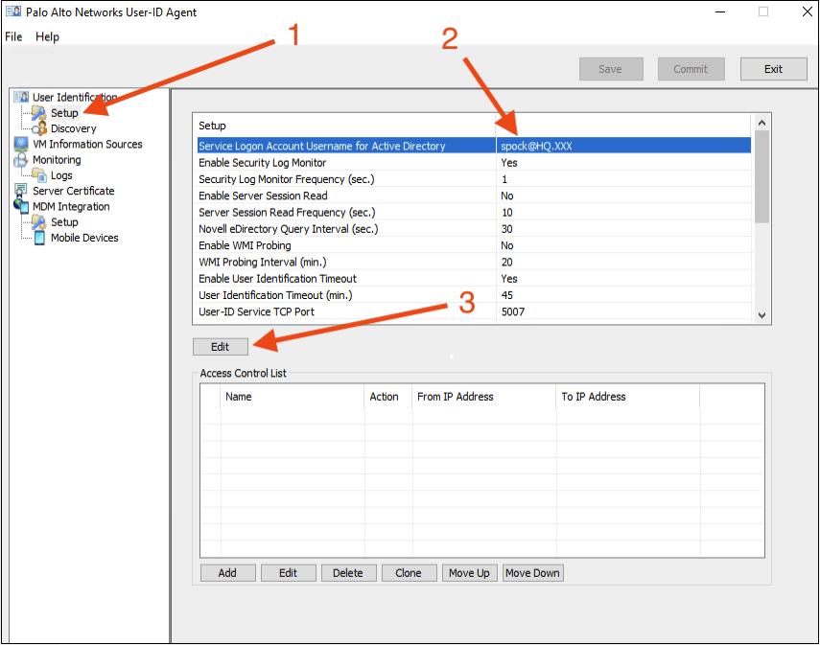Screen dimensions: 820x645
Task: Open the File menu
Action: click(13, 36)
